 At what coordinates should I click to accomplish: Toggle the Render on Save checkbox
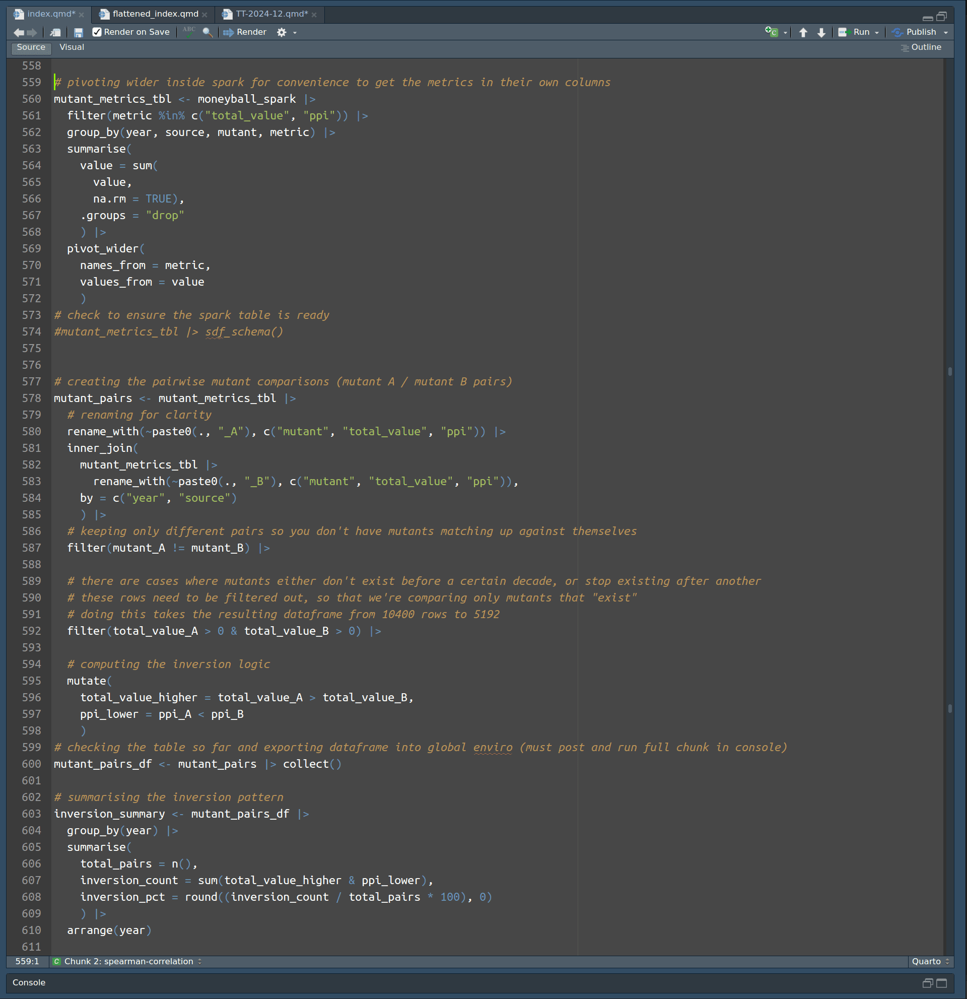[97, 32]
